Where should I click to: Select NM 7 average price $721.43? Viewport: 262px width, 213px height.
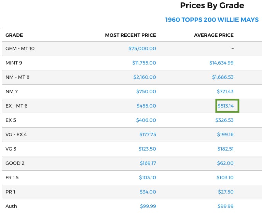coord(225,91)
